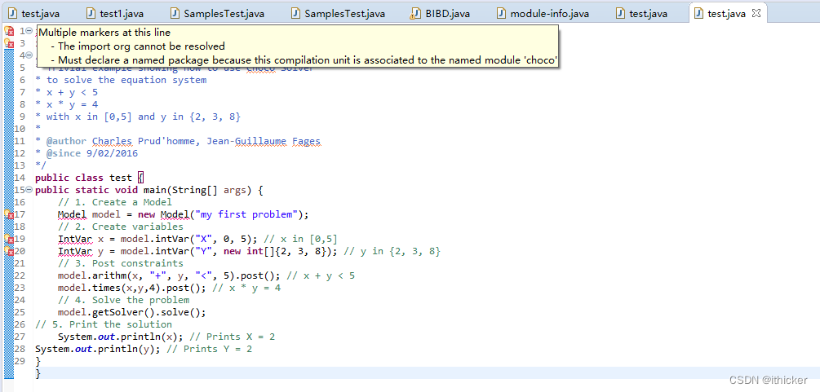Click line number 25 in the gutter
The width and height of the screenshot is (820, 392).
(x=20, y=312)
